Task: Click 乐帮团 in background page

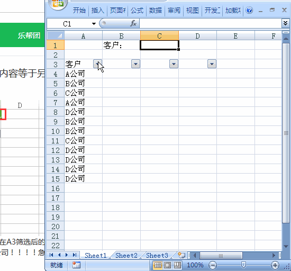Action: click(29, 35)
